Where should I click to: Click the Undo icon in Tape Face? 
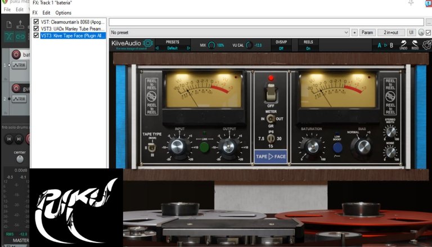point(403,44)
